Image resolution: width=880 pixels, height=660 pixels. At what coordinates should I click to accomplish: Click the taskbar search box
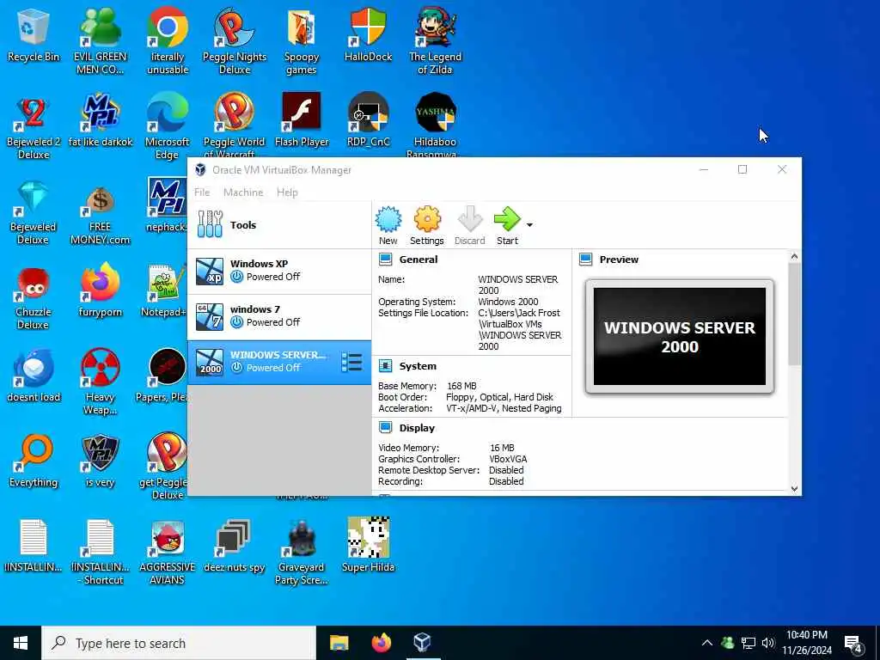tap(179, 643)
